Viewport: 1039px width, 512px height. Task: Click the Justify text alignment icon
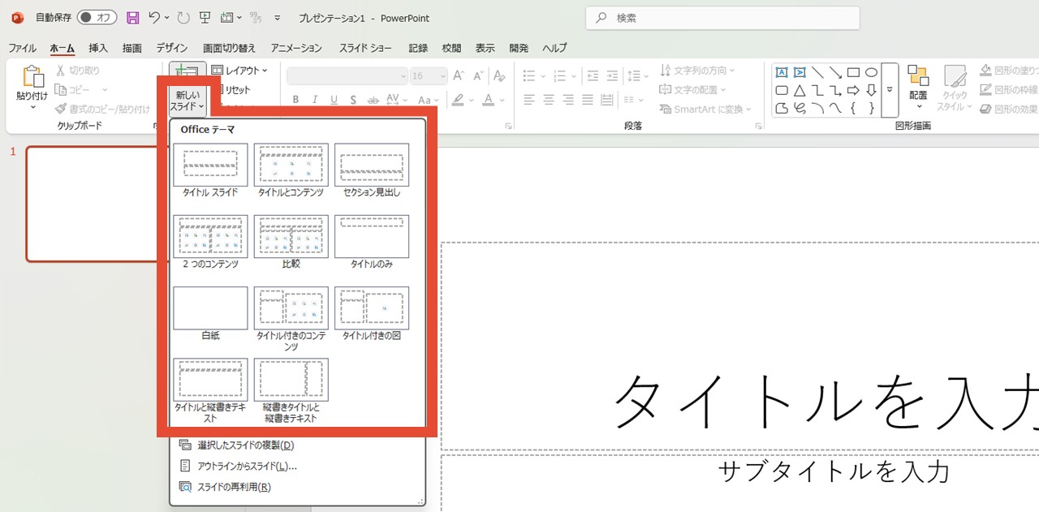point(588,100)
